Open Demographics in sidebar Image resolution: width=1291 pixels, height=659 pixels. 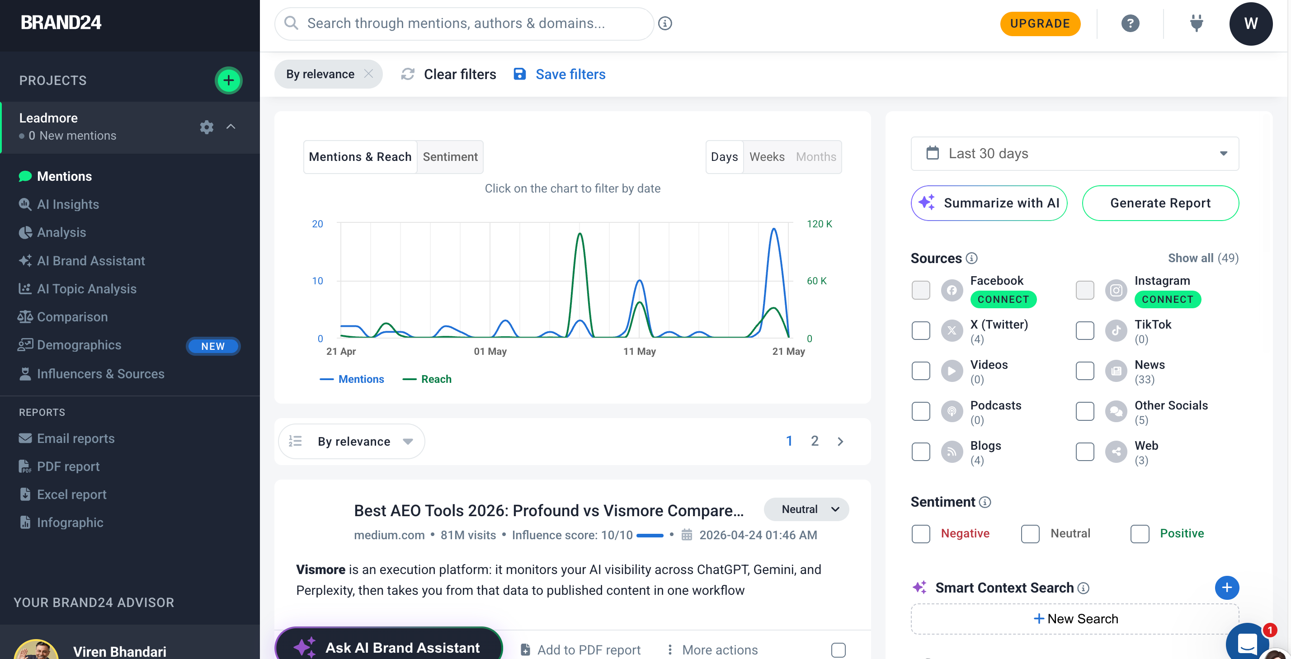pos(79,345)
